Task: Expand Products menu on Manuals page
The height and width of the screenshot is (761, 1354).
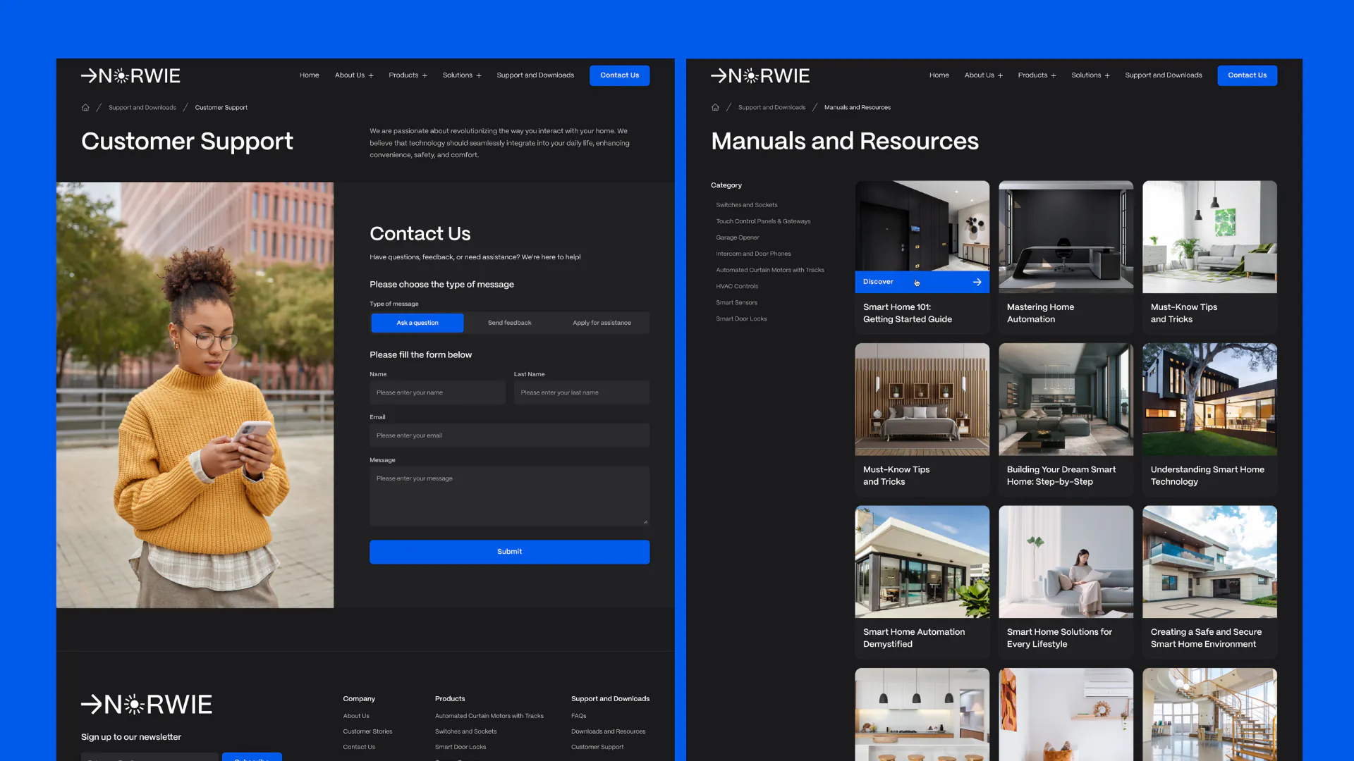Action: [x=1037, y=75]
